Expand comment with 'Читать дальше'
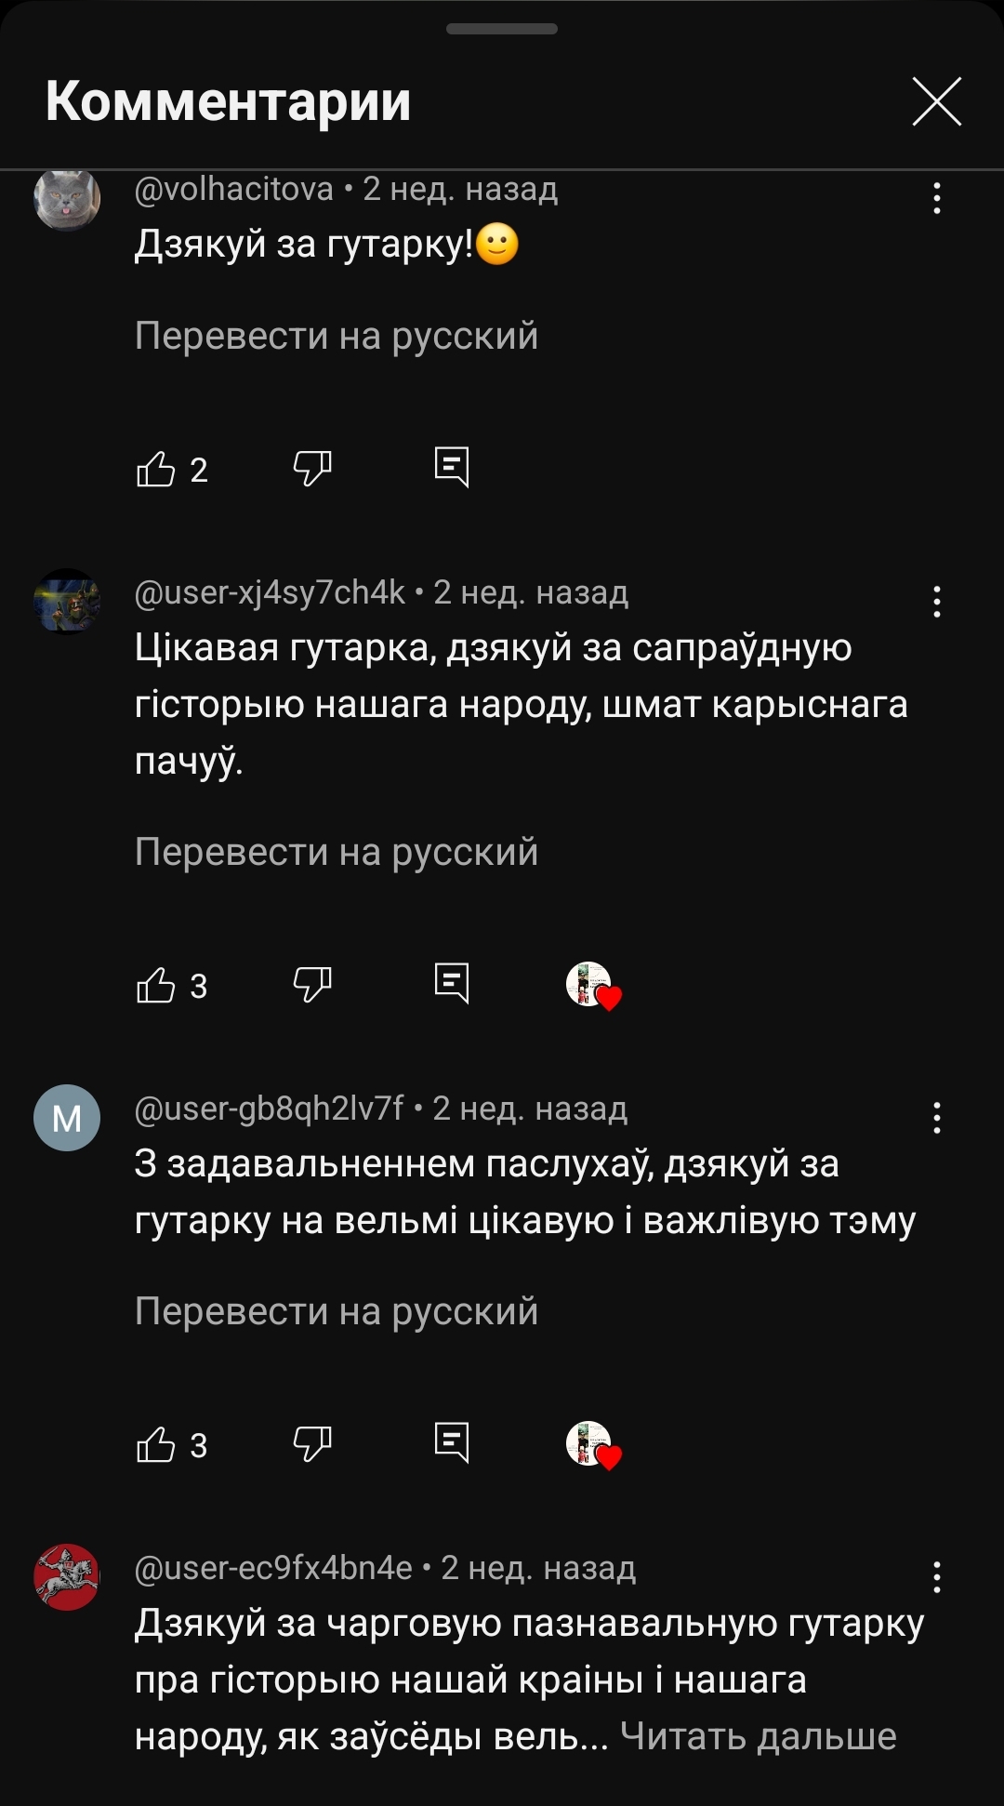 click(x=759, y=1736)
